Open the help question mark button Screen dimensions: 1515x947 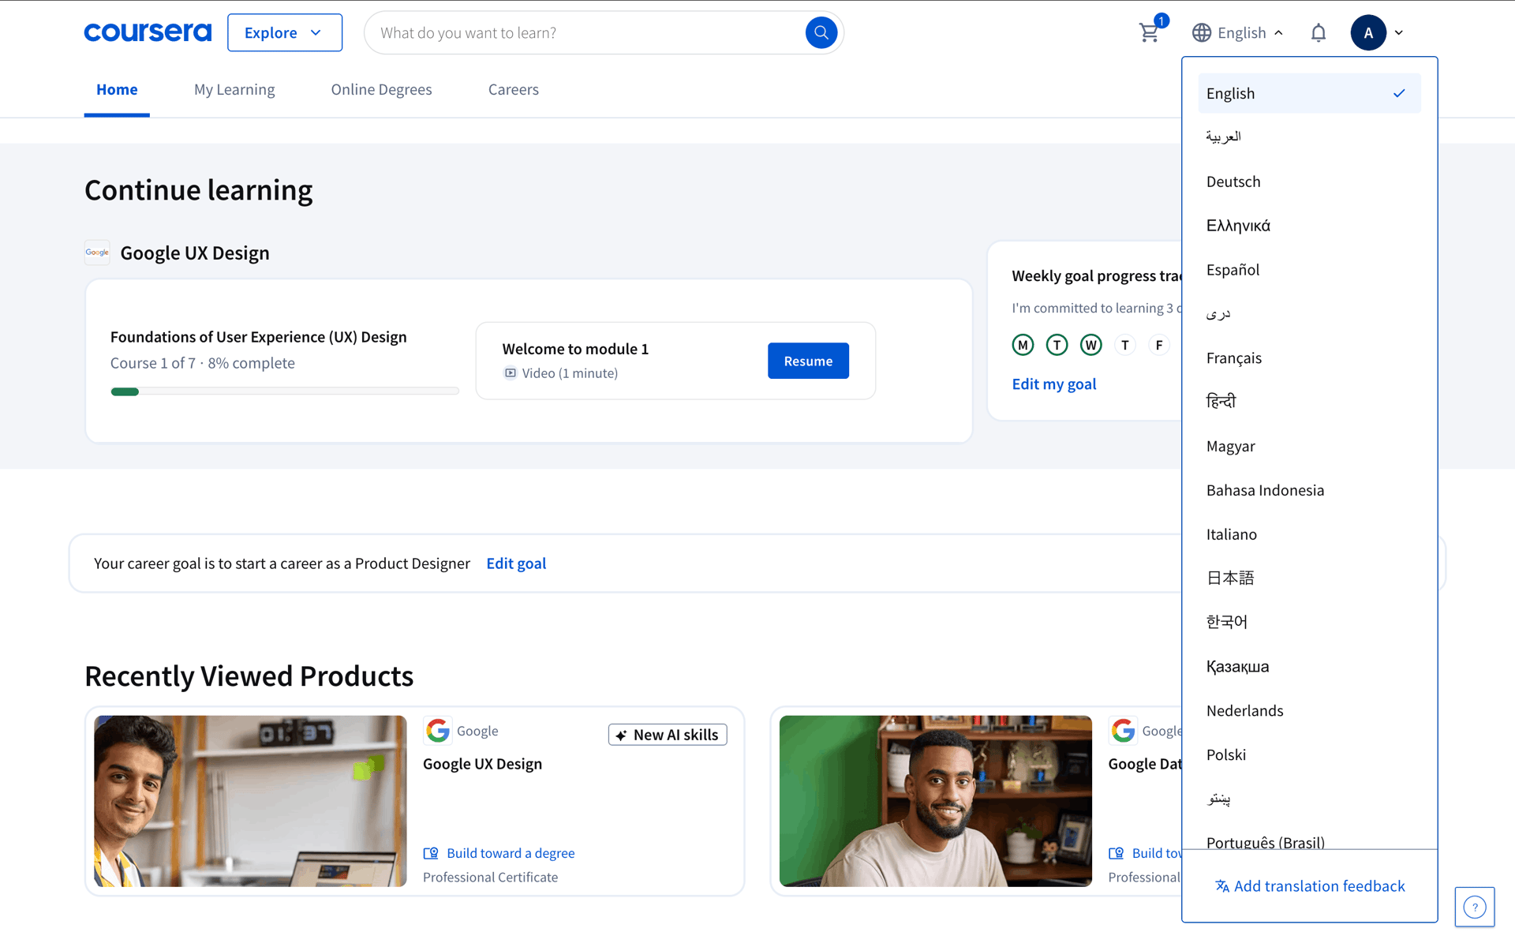[1474, 907]
